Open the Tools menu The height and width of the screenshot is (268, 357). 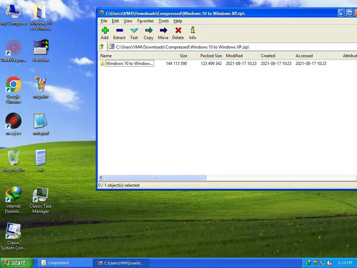(164, 21)
